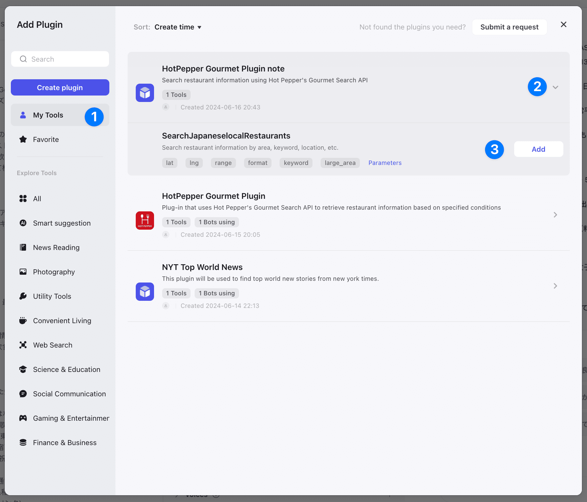Expand the NYT Top World News row
This screenshot has height=502, width=587.
[x=555, y=286]
